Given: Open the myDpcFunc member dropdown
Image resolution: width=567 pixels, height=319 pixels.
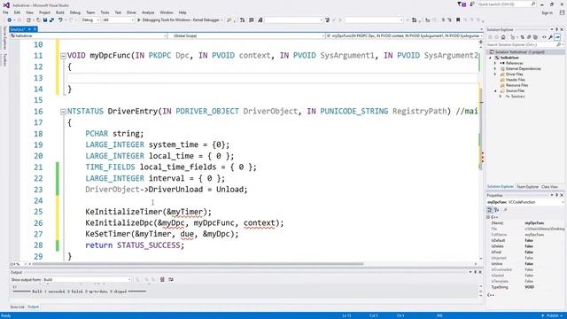Looking at the screenshot, I should 404,35.
